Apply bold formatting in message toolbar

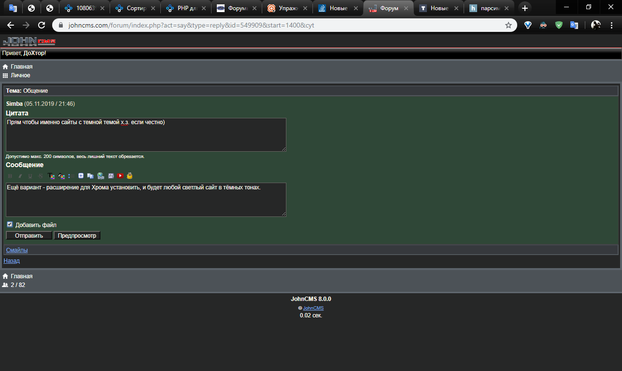(x=10, y=176)
